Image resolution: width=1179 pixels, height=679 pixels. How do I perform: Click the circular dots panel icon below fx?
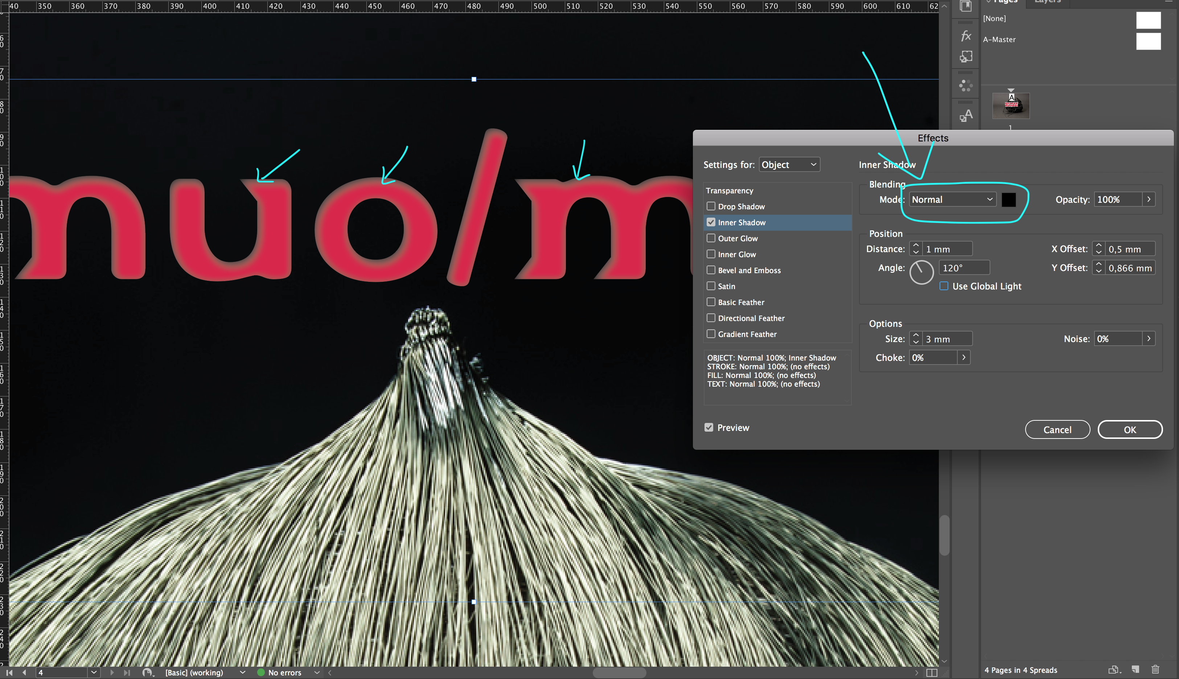tap(965, 85)
